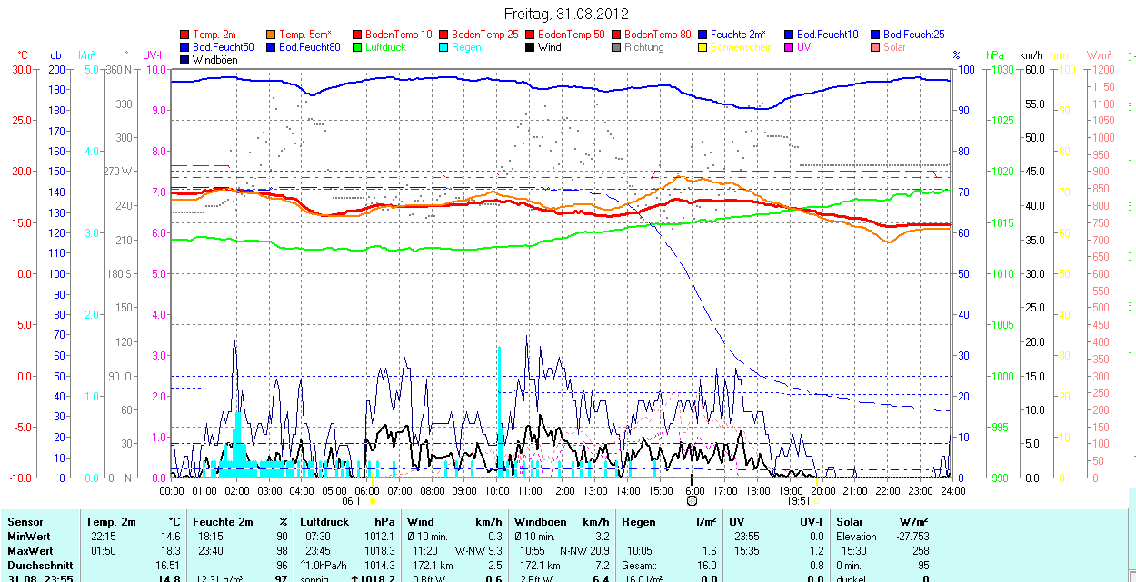Click the 12:00 time axis label

tap(562, 491)
